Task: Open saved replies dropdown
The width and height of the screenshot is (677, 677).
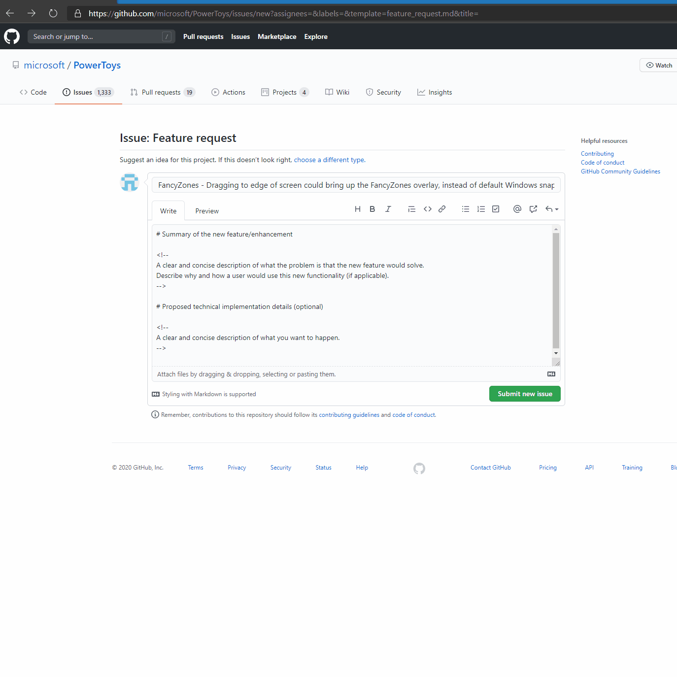Action: click(552, 209)
